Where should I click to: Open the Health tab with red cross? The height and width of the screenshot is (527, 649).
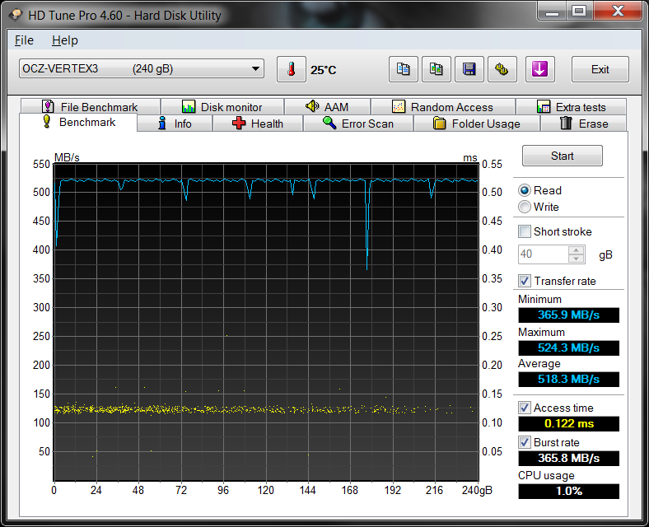[257, 124]
